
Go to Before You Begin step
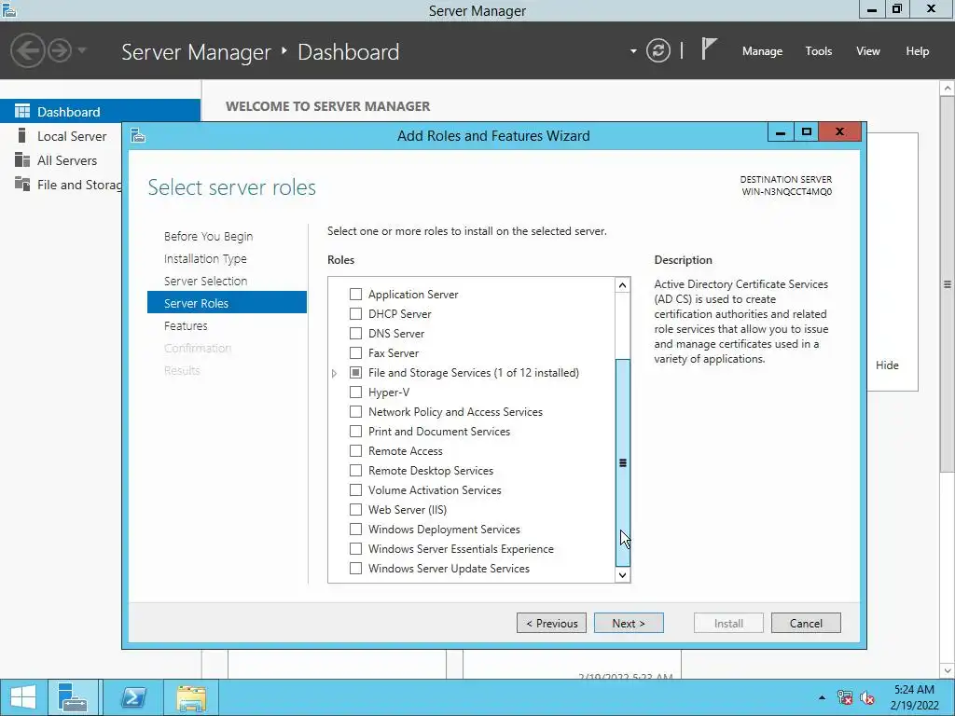pyautogui.click(x=208, y=236)
